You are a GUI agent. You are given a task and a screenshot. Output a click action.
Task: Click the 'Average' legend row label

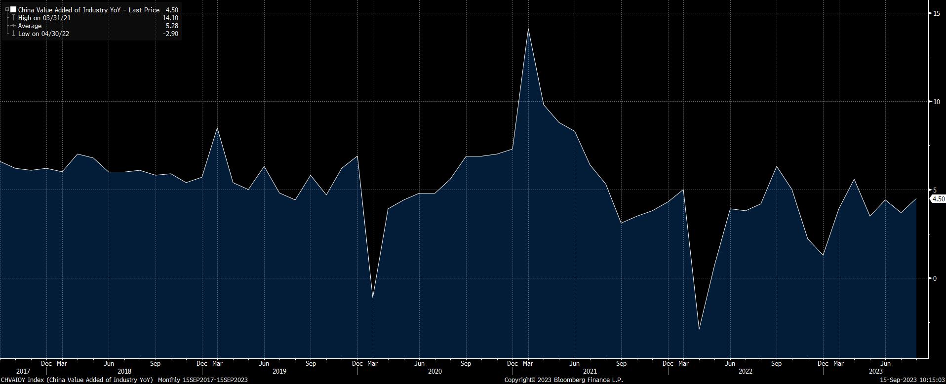[x=30, y=26]
